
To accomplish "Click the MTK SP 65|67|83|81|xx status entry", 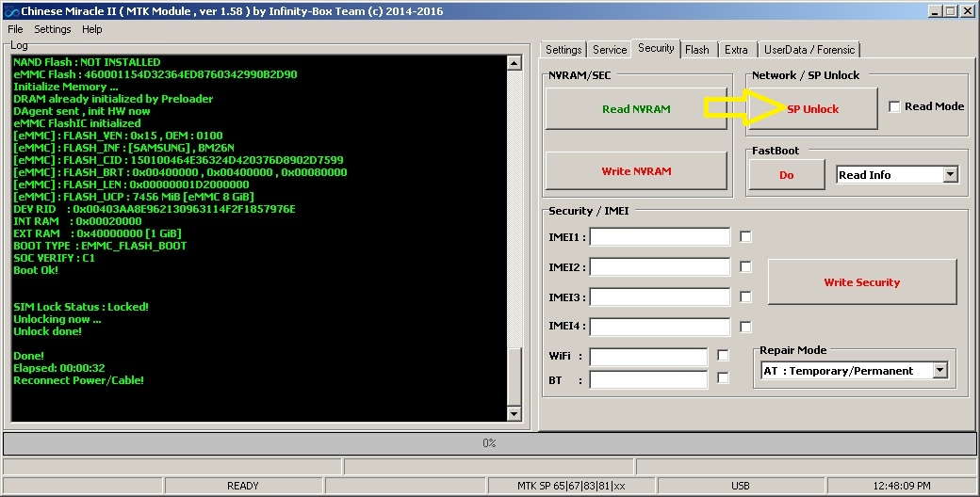I will (571, 486).
